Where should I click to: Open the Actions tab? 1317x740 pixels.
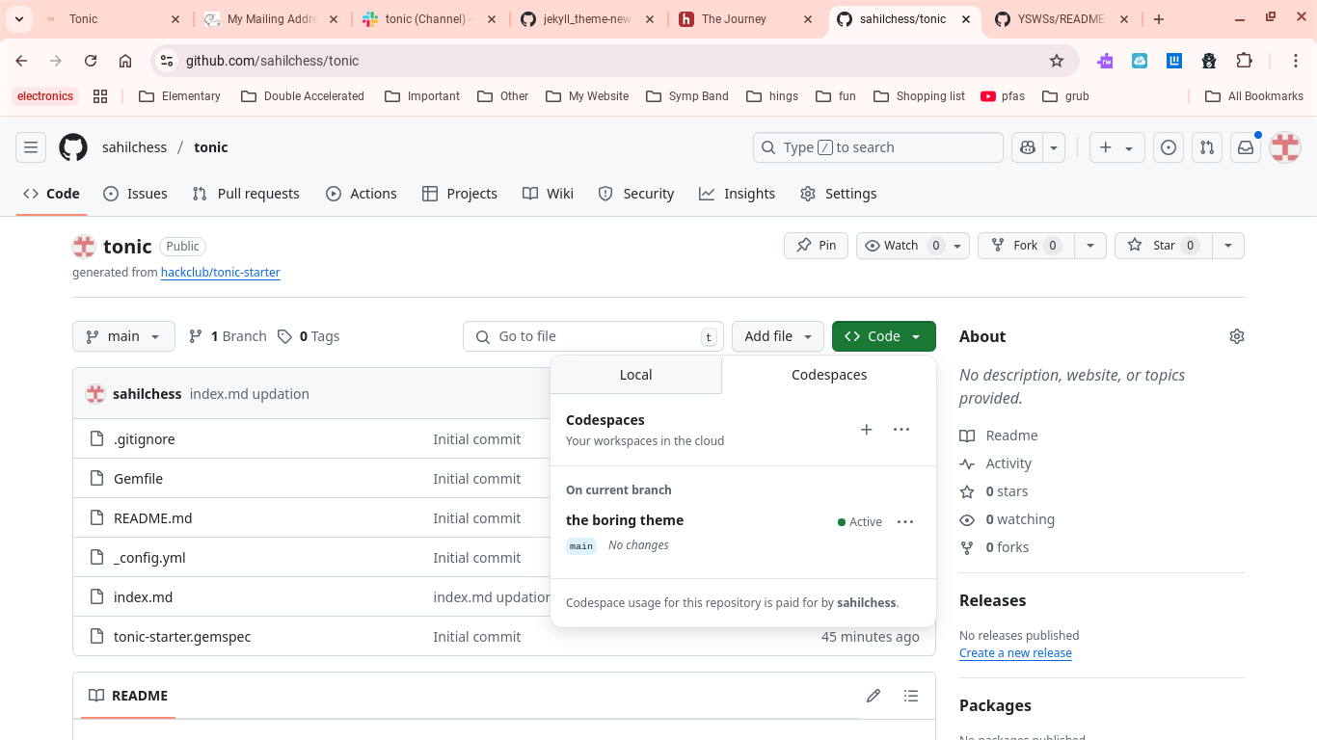click(362, 194)
